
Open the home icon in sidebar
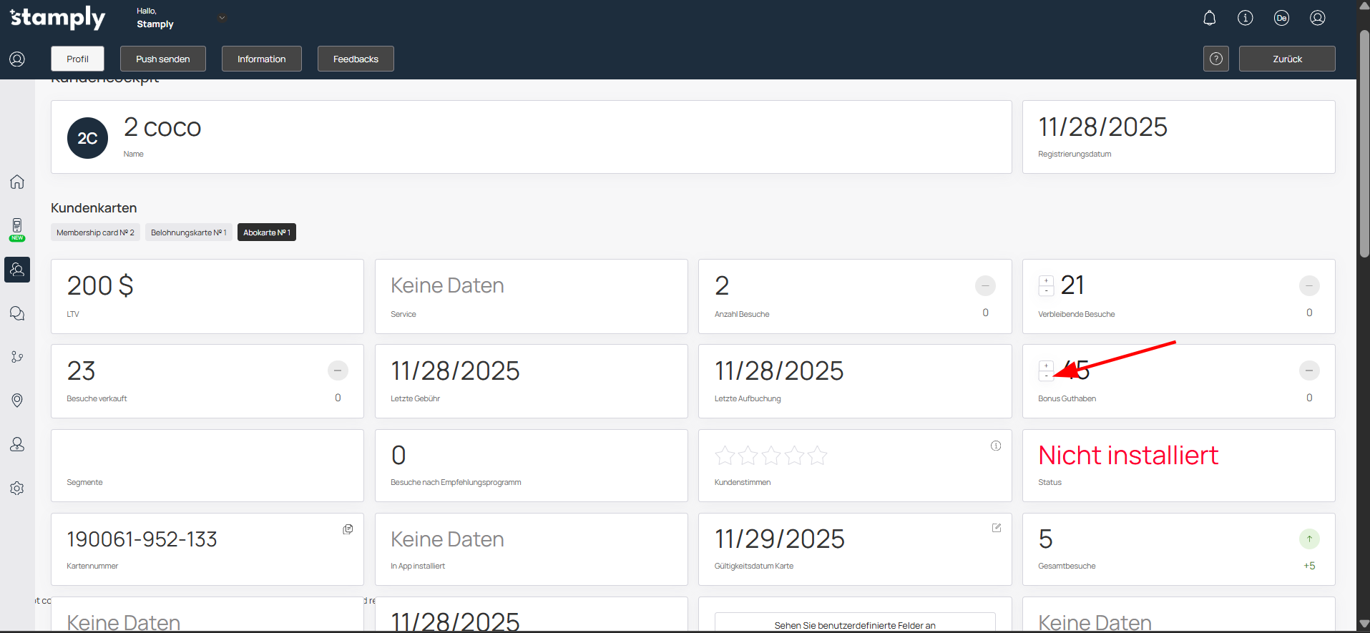pos(17,182)
